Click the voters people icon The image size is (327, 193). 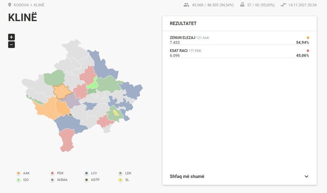tap(186, 5)
